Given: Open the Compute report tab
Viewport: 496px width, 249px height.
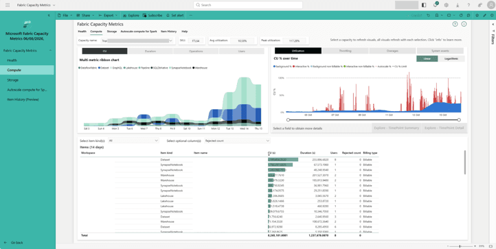Looking at the screenshot, I should pyautogui.click(x=96, y=32).
